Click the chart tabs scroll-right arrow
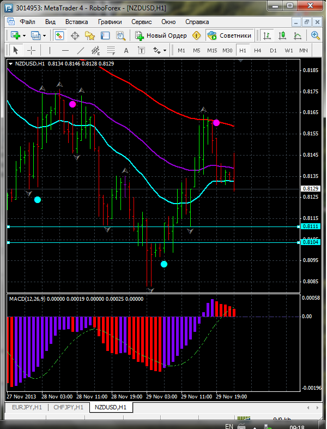The image size is (327, 429). (317, 408)
